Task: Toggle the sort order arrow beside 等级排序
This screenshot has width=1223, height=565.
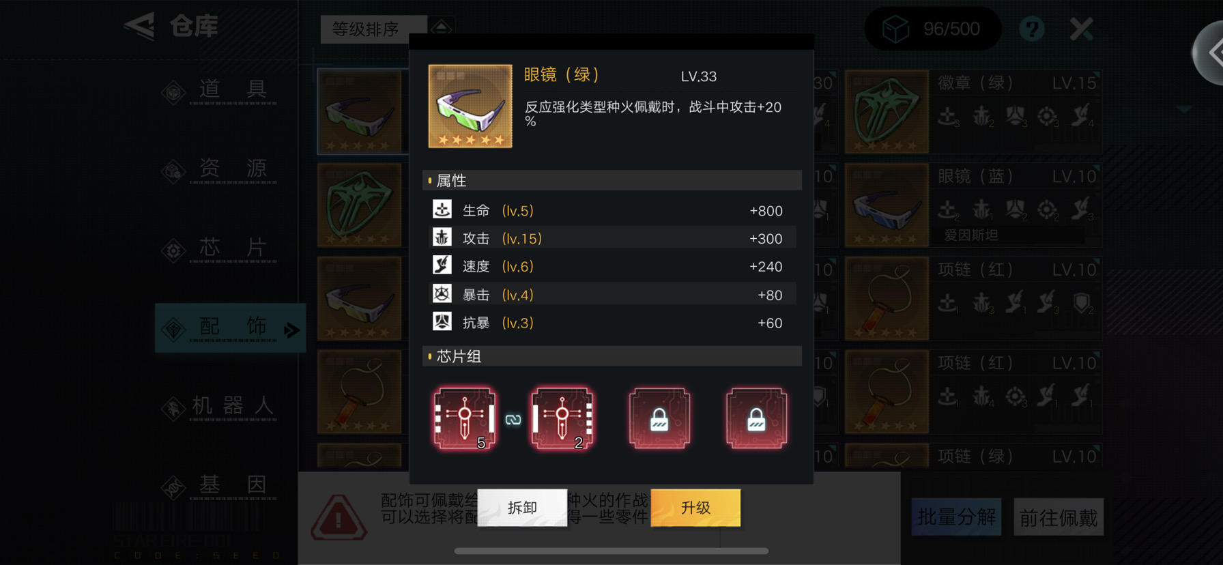Action: pos(442,27)
